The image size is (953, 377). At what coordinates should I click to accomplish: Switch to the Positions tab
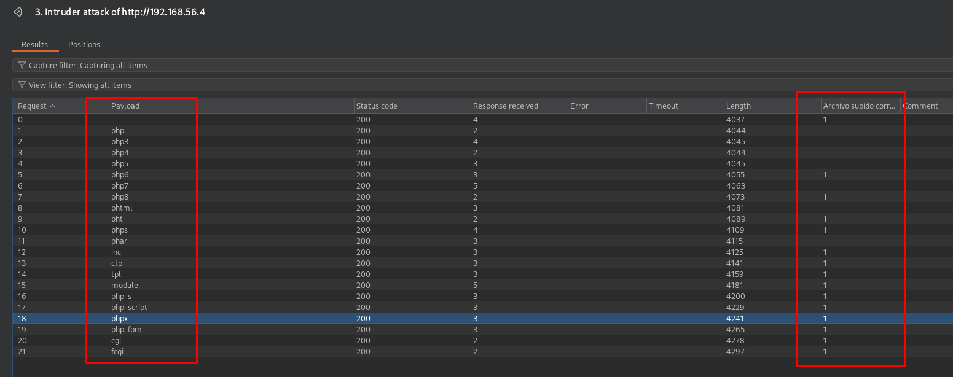[84, 44]
